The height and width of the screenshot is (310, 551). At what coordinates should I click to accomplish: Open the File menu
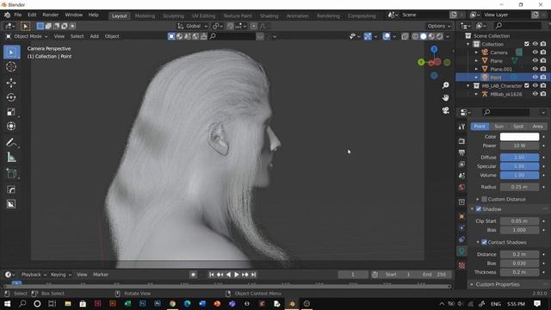[x=17, y=15]
